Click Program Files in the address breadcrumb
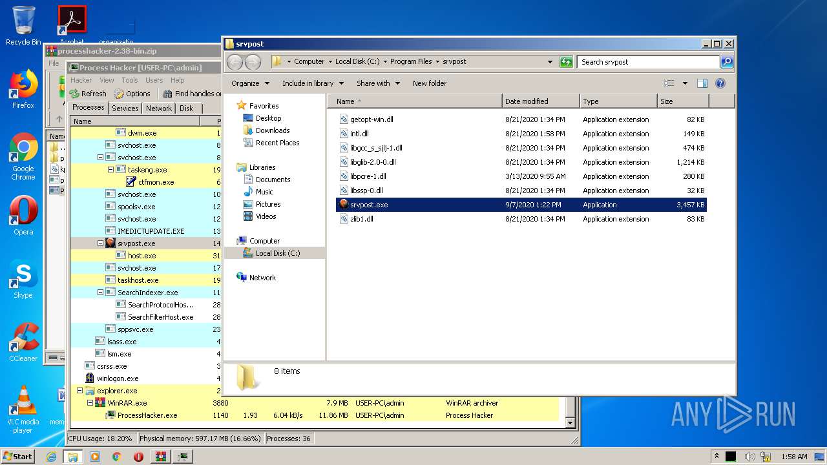The height and width of the screenshot is (465, 827). (411, 62)
